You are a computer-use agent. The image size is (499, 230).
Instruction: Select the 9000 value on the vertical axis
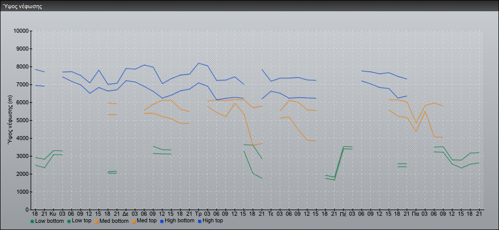[22, 49]
